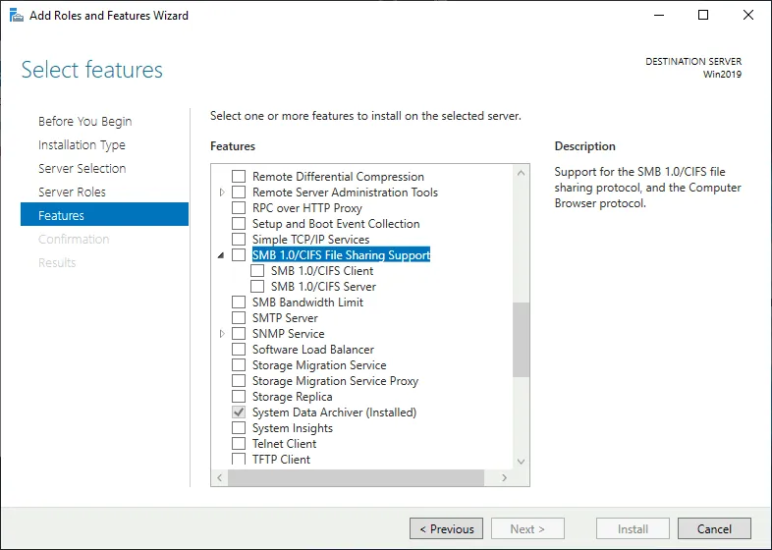
Task: Collapse the SMB 1.0/CIFS File Sharing Support node
Action: point(222,255)
